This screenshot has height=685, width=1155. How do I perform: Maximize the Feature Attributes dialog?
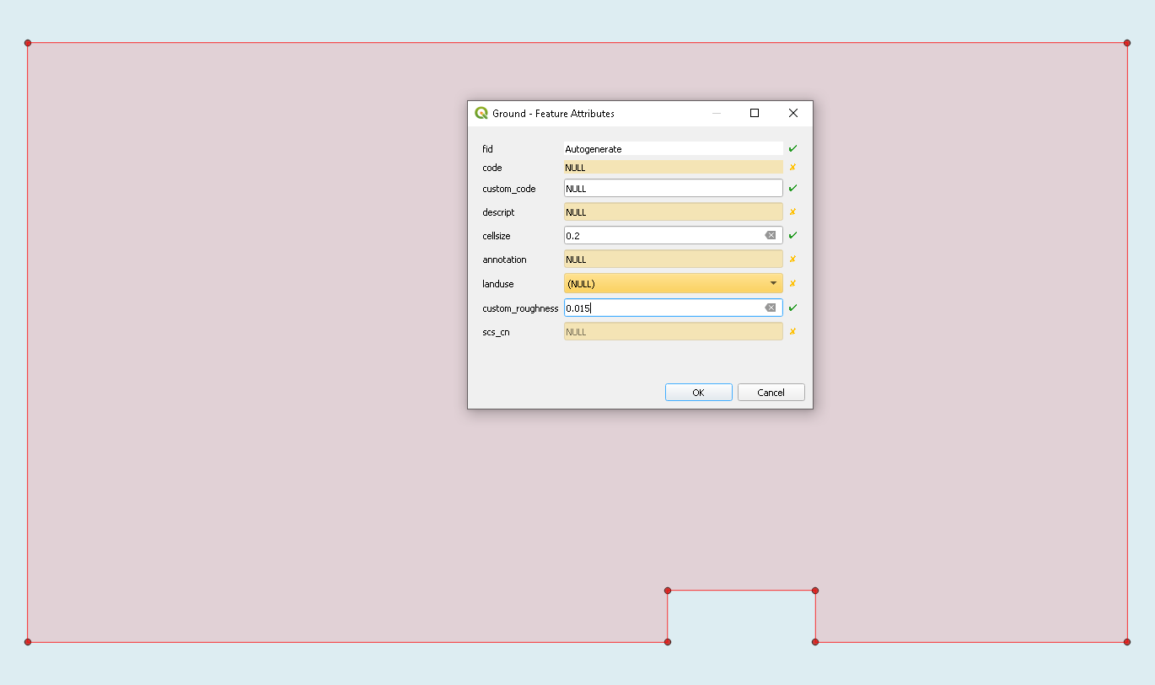pos(755,113)
